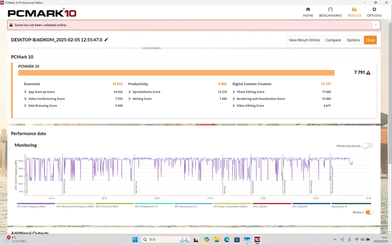Toggle the Markers switch off
Viewport: 392px width, 245px height.
click(369, 212)
